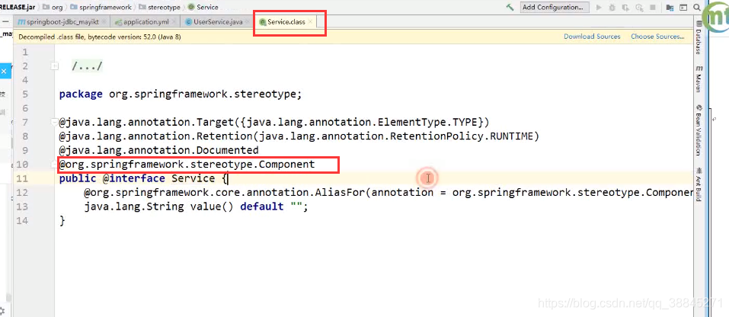729x317 pixels.
Task: Click the Run play icon
Action: pyautogui.click(x=599, y=8)
